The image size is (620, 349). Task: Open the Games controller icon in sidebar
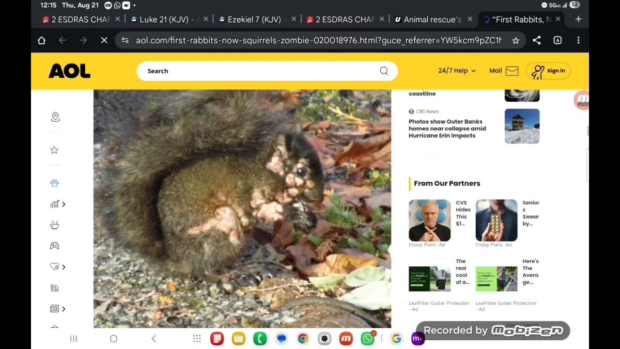coord(54,246)
